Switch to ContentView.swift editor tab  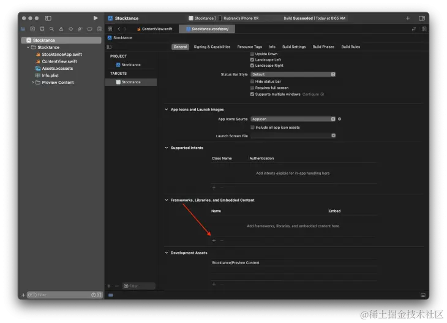pos(154,29)
